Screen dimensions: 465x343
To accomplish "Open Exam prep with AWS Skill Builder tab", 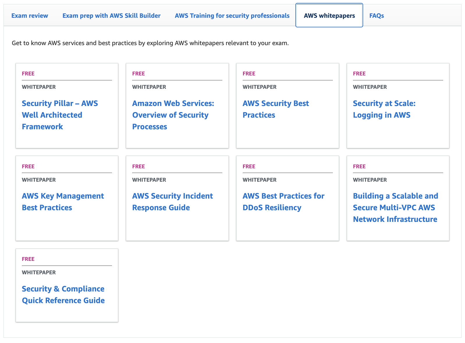I will 111,16.
